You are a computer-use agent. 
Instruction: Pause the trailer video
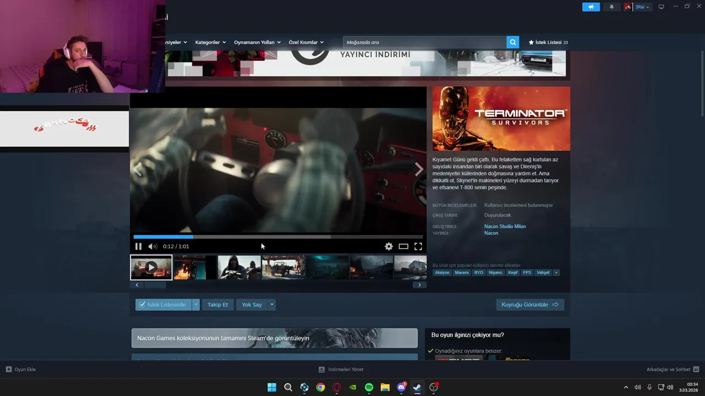pos(138,246)
